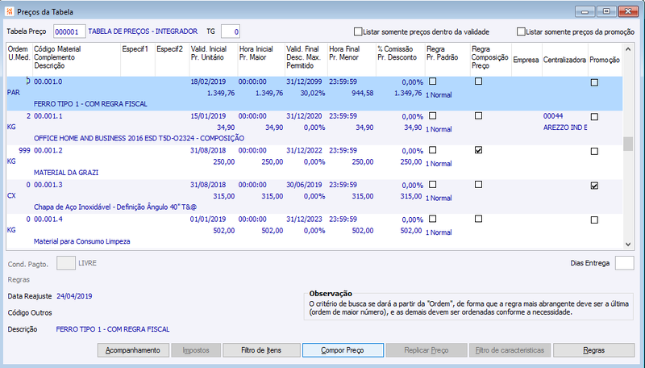Screen dimensions: 645x368
Task: Tick Regra checkbox in FERRO TIPO 1 row
Action: pos(433,82)
